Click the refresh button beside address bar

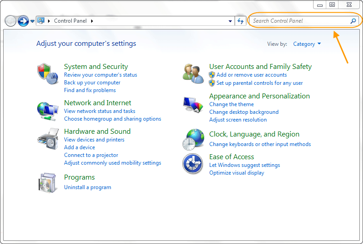click(240, 21)
